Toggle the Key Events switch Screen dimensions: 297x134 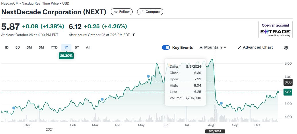click(x=166, y=47)
